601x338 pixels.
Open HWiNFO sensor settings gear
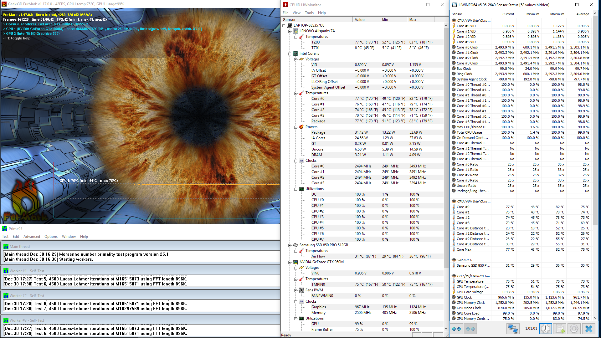pyautogui.click(x=574, y=329)
